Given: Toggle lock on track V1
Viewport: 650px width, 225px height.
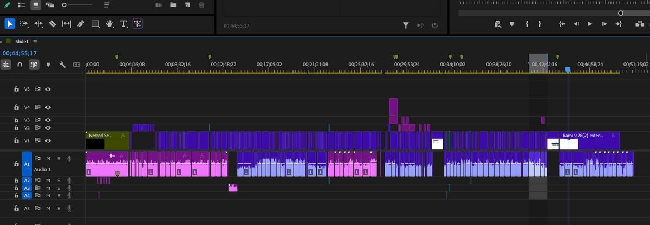Looking at the screenshot, I should [x=16, y=140].
